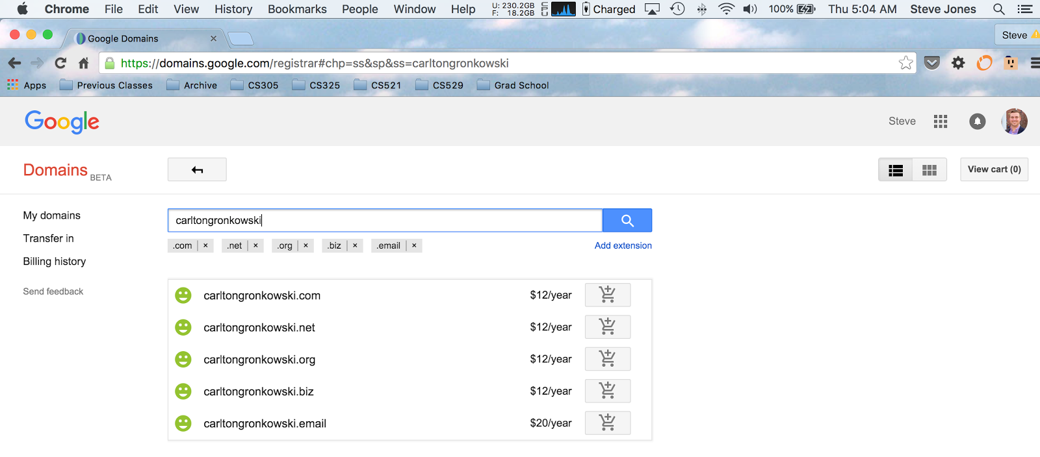Open the CS305 bookmark folder
1040x457 pixels.
click(x=255, y=85)
